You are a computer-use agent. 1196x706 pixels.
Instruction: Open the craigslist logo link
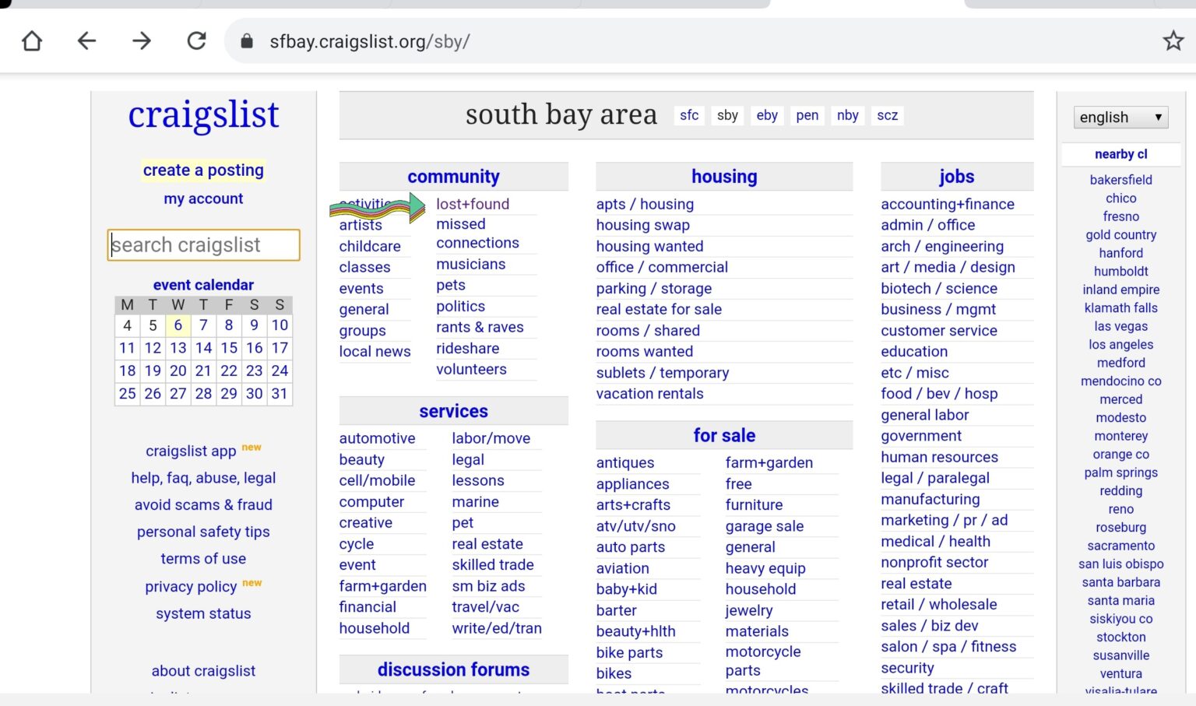coord(203,115)
